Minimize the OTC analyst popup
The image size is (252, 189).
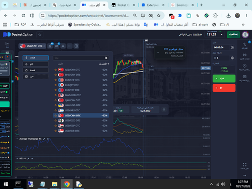[158, 52]
